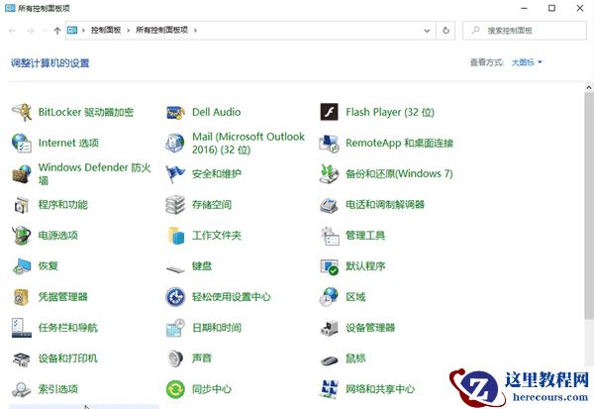Screen dimensions: 594x409
Task: Expand the 大图标 view mode dropdown
Action: (x=527, y=62)
